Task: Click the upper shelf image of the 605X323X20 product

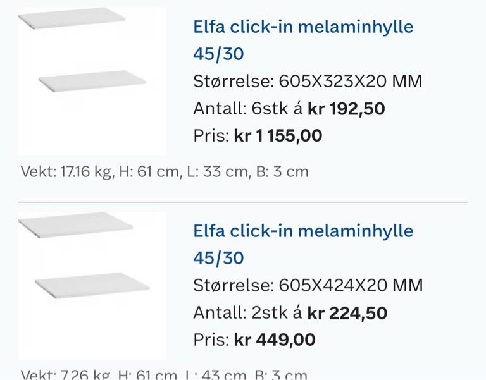Action: coord(72,18)
